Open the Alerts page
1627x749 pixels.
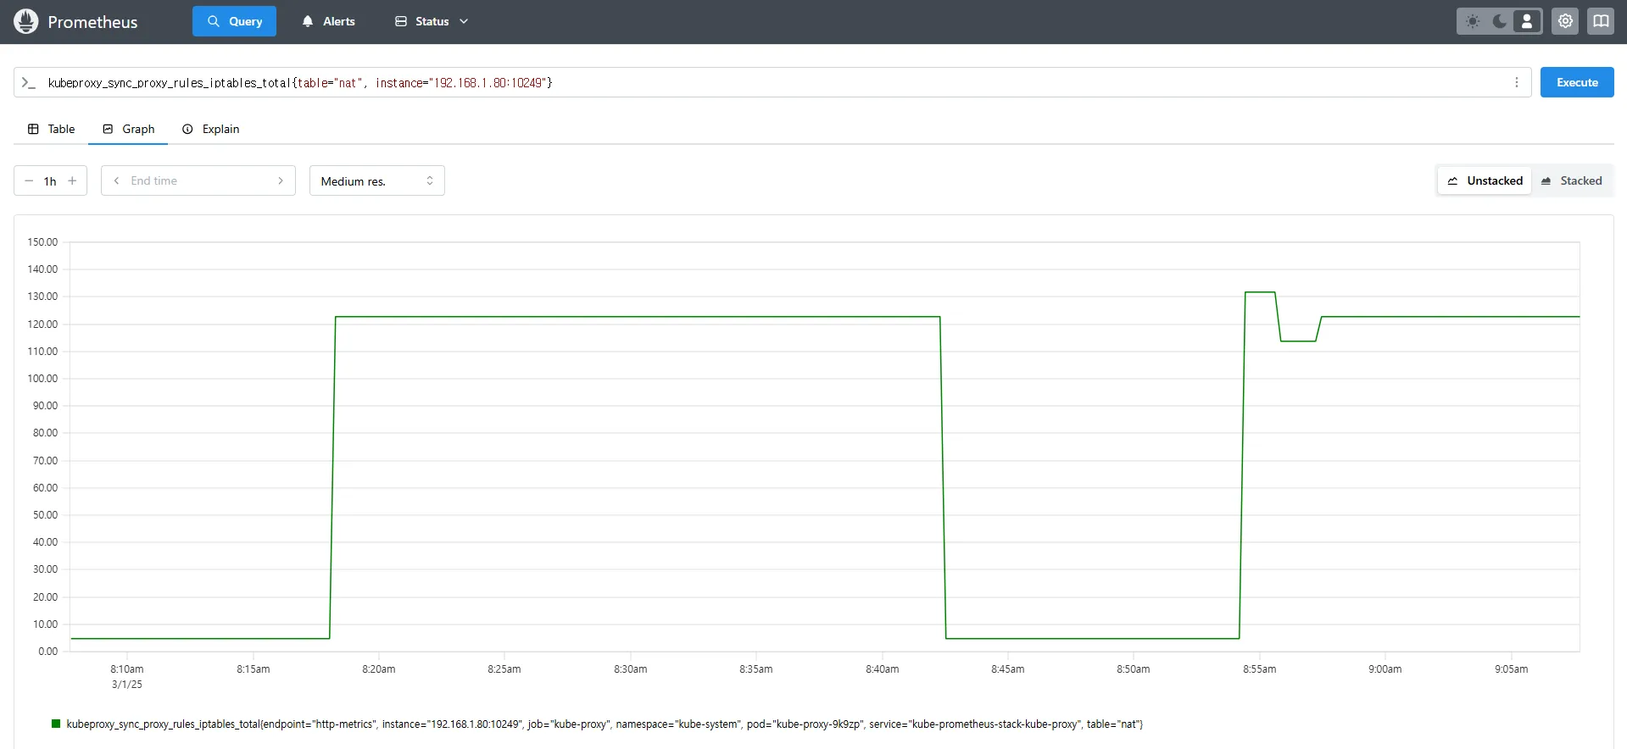point(328,21)
